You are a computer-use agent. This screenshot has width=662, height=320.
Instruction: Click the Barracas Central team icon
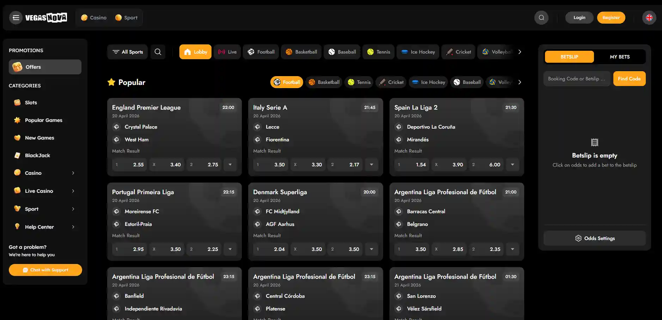(399, 211)
